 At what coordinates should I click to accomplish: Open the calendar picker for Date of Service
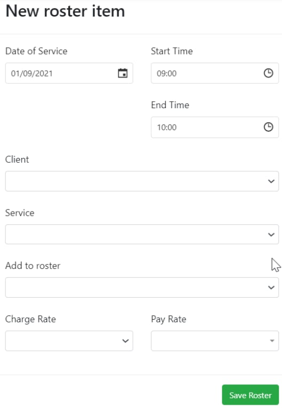(x=122, y=73)
